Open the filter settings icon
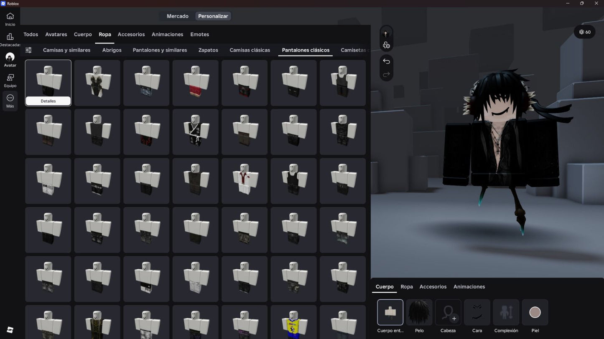This screenshot has height=339, width=604. click(x=28, y=50)
